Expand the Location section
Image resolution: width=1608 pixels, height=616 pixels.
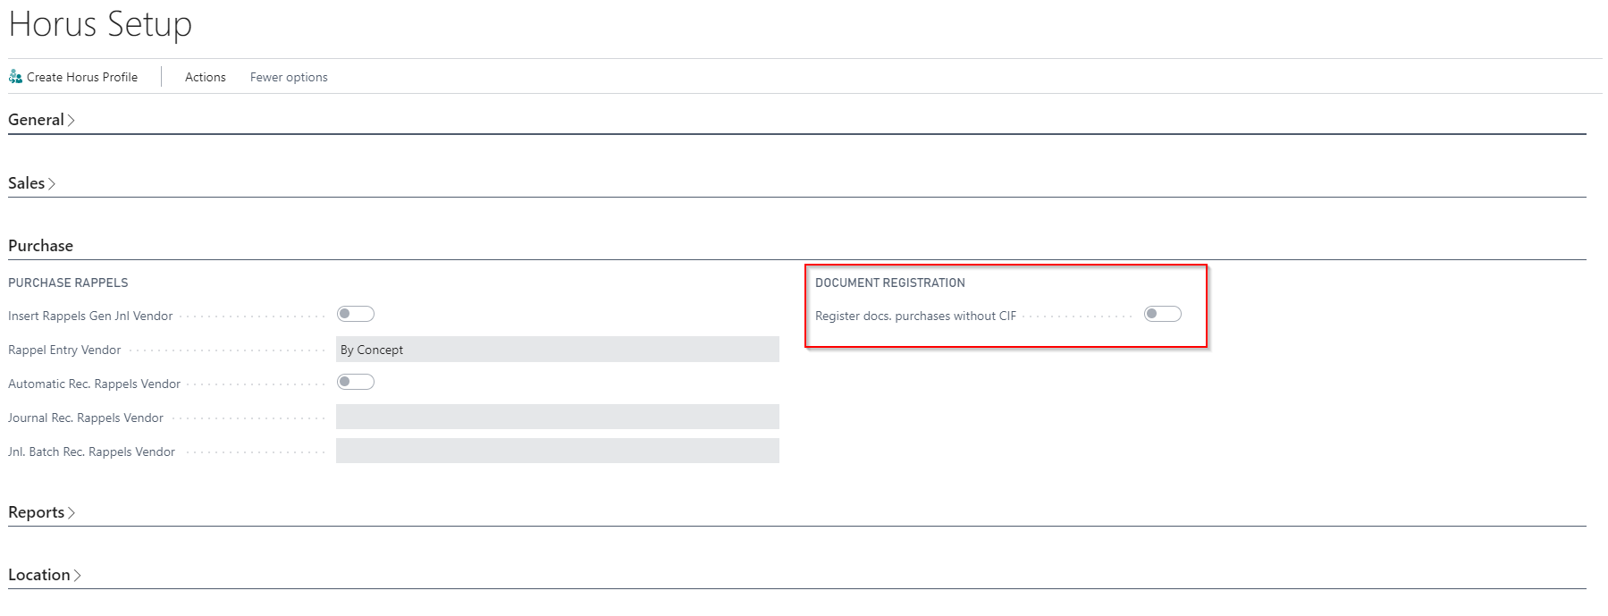coord(45,575)
